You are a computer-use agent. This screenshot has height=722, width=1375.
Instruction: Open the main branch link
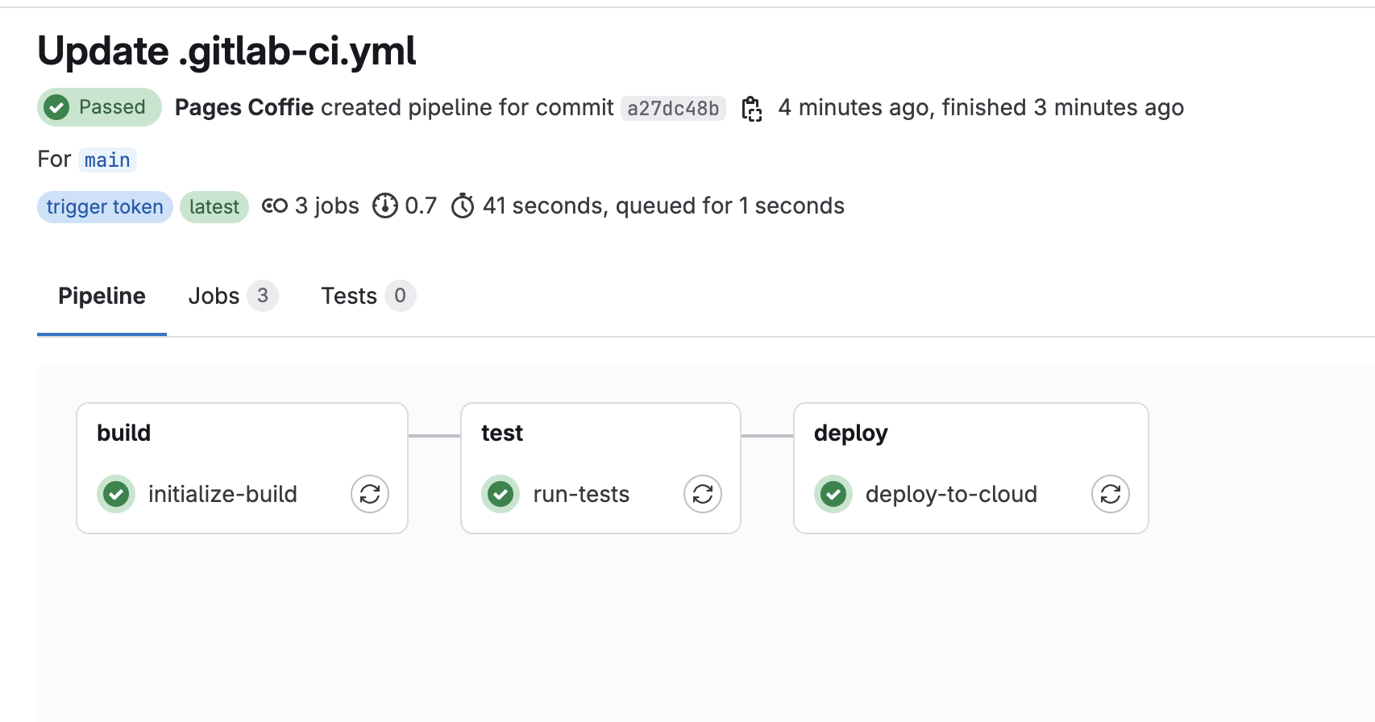107,160
